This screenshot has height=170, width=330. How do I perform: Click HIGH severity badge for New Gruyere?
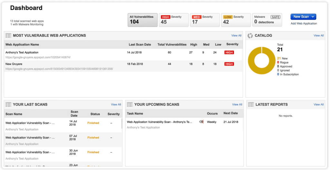229,64
